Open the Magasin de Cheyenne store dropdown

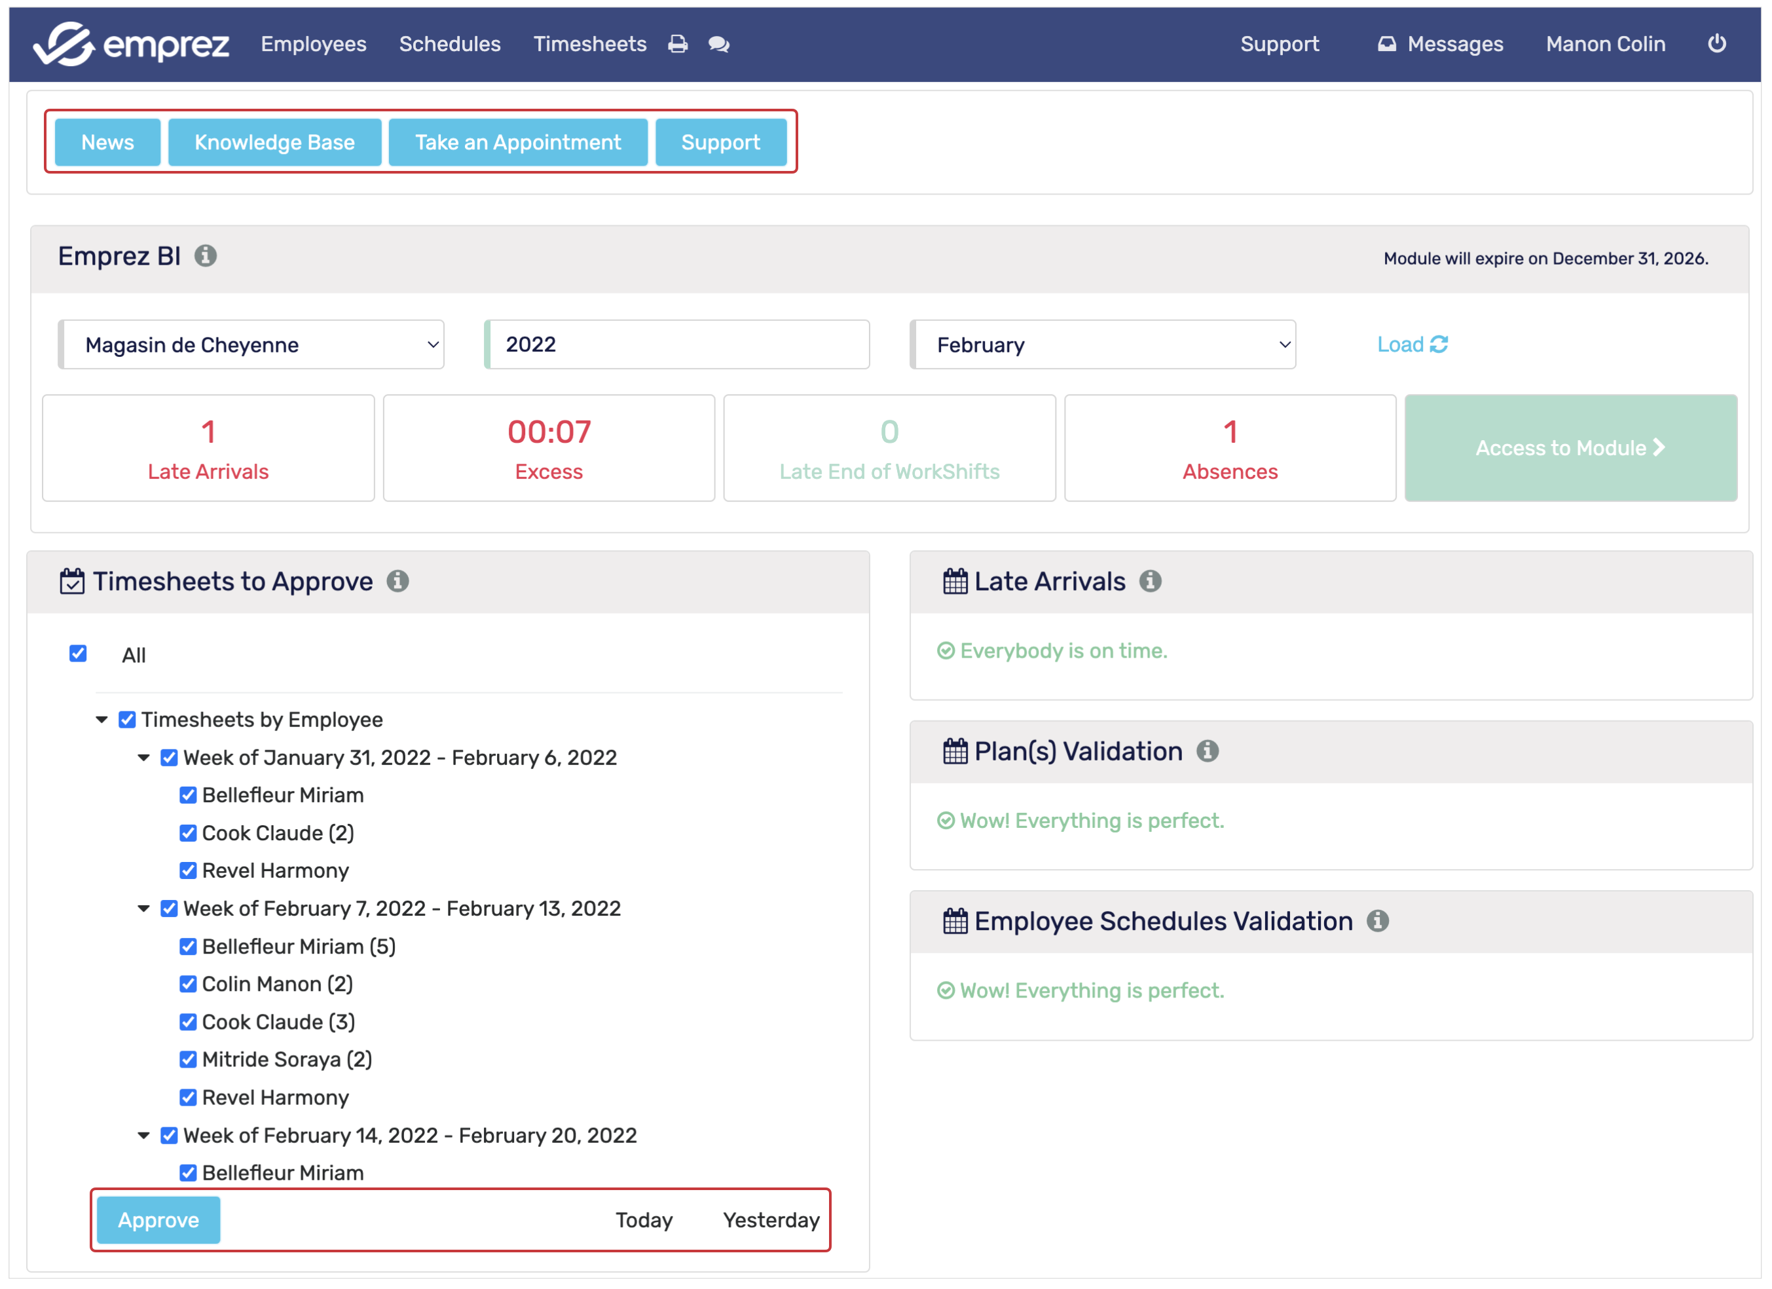point(251,344)
